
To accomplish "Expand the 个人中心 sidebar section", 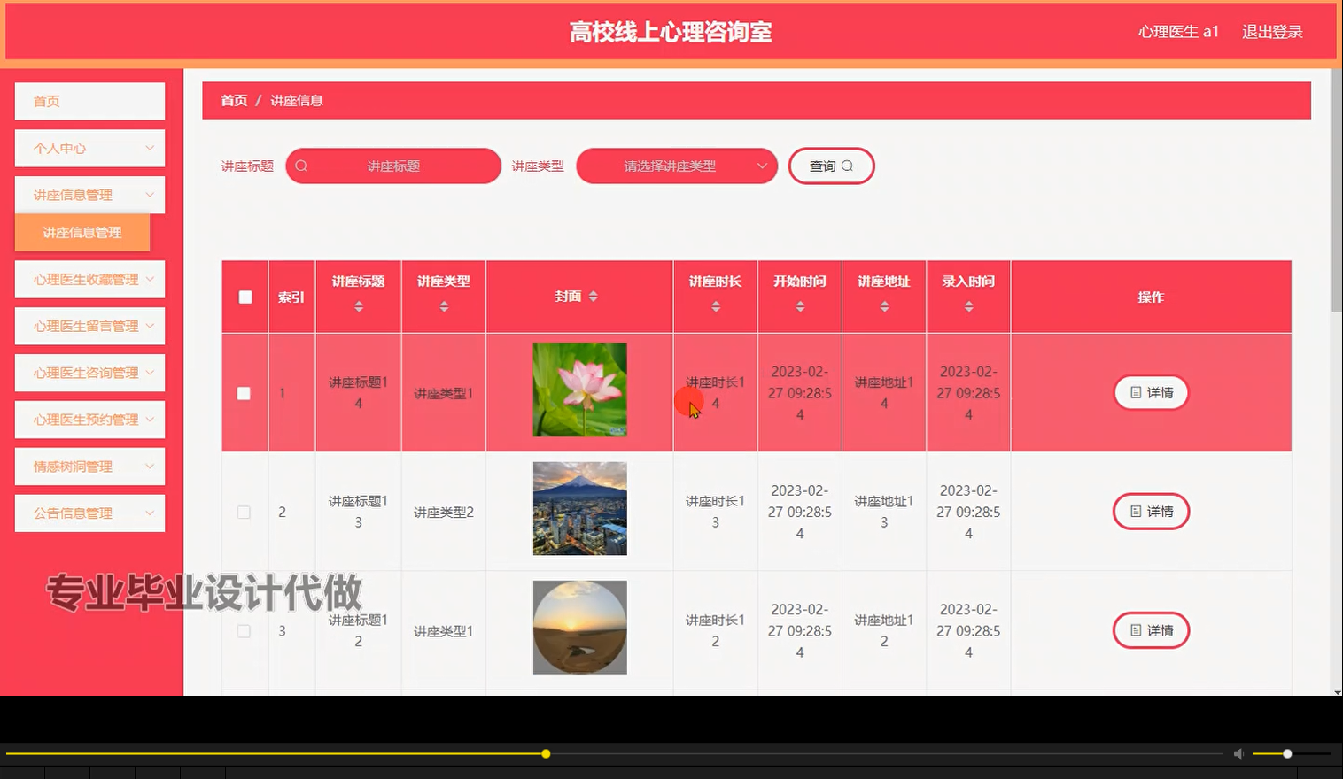I will [89, 148].
